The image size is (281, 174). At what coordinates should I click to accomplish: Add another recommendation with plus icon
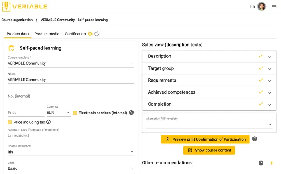[x=272, y=163]
